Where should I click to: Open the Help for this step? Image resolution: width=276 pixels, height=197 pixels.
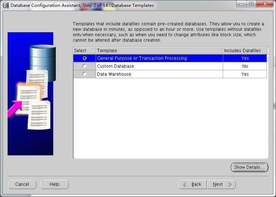click(54, 184)
